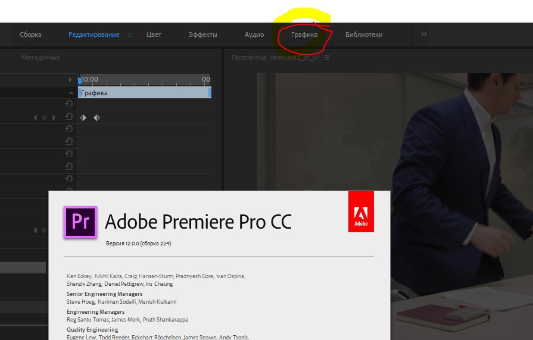Open the Программа panel menu icon
This screenshot has height=340, width=533.
point(327,58)
